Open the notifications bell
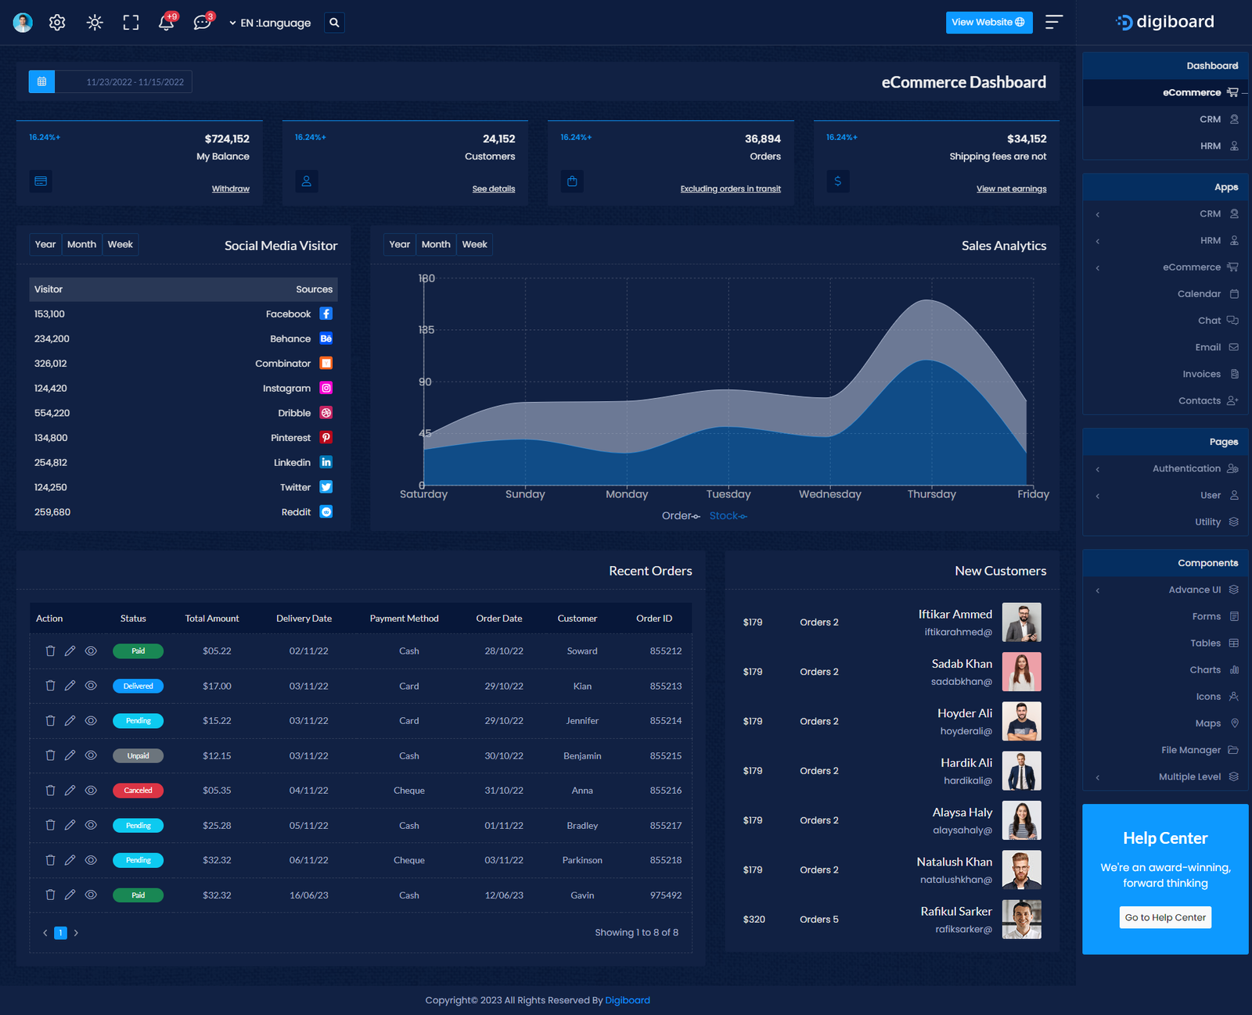 [x=166, y=23]
